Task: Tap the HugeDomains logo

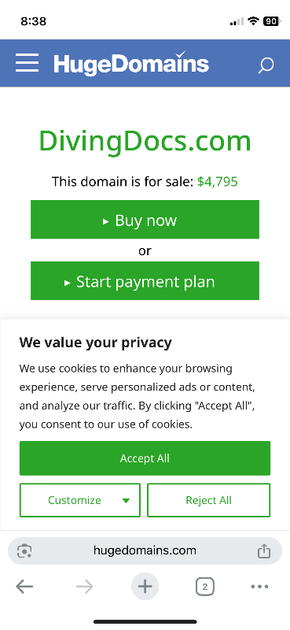Action: tap(131, 63)
